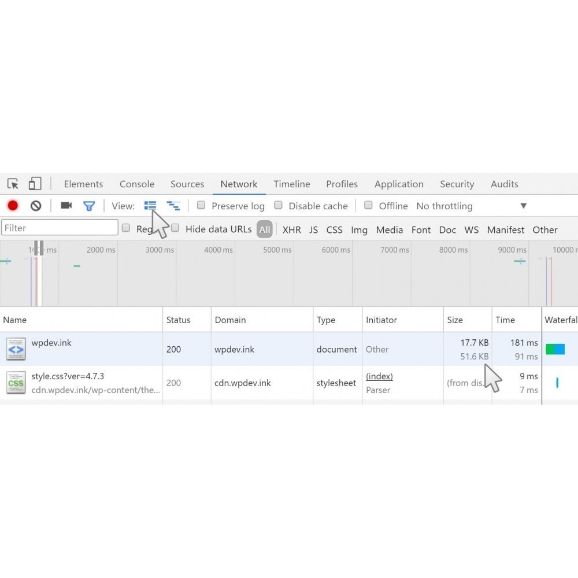Activate the inspect element picker icon

point(13,184)
